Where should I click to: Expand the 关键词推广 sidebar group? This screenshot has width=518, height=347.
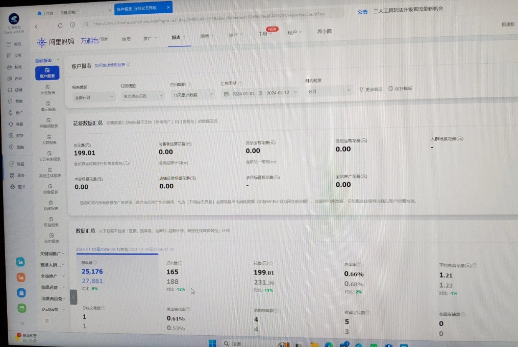click(52, 254)
